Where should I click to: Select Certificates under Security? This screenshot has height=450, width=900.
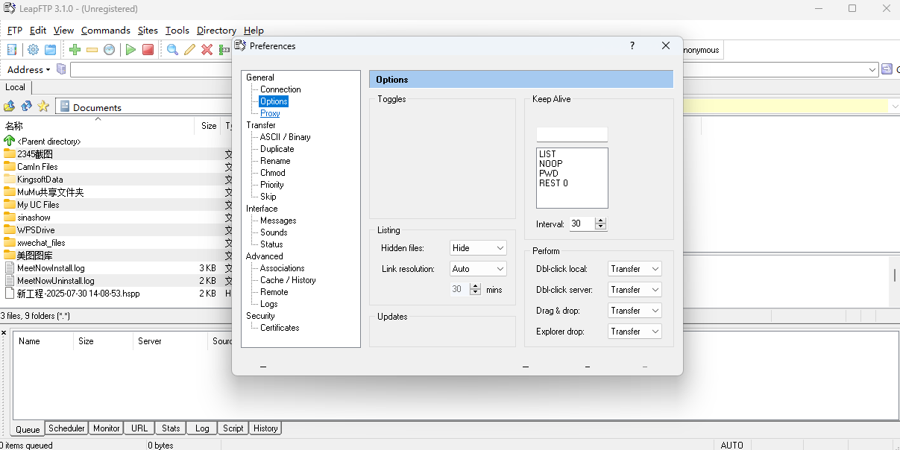click(280, 328)
